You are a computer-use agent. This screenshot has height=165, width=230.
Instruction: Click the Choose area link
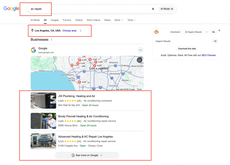click(69, 31)
